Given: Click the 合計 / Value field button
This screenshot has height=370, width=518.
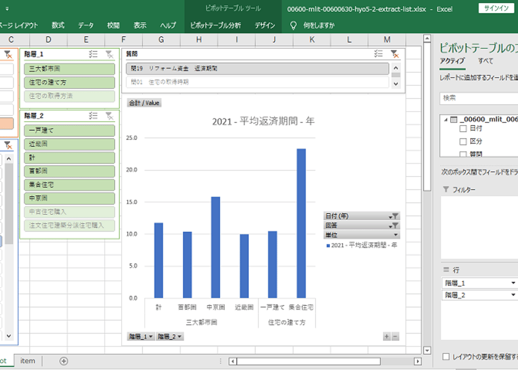Looking at the screenshot, I should point(144,103).
